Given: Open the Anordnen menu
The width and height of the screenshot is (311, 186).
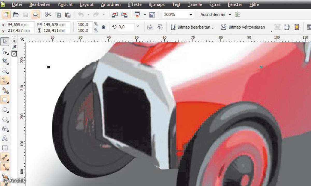Looking at the screenshot, I should [x=111, y=5].
